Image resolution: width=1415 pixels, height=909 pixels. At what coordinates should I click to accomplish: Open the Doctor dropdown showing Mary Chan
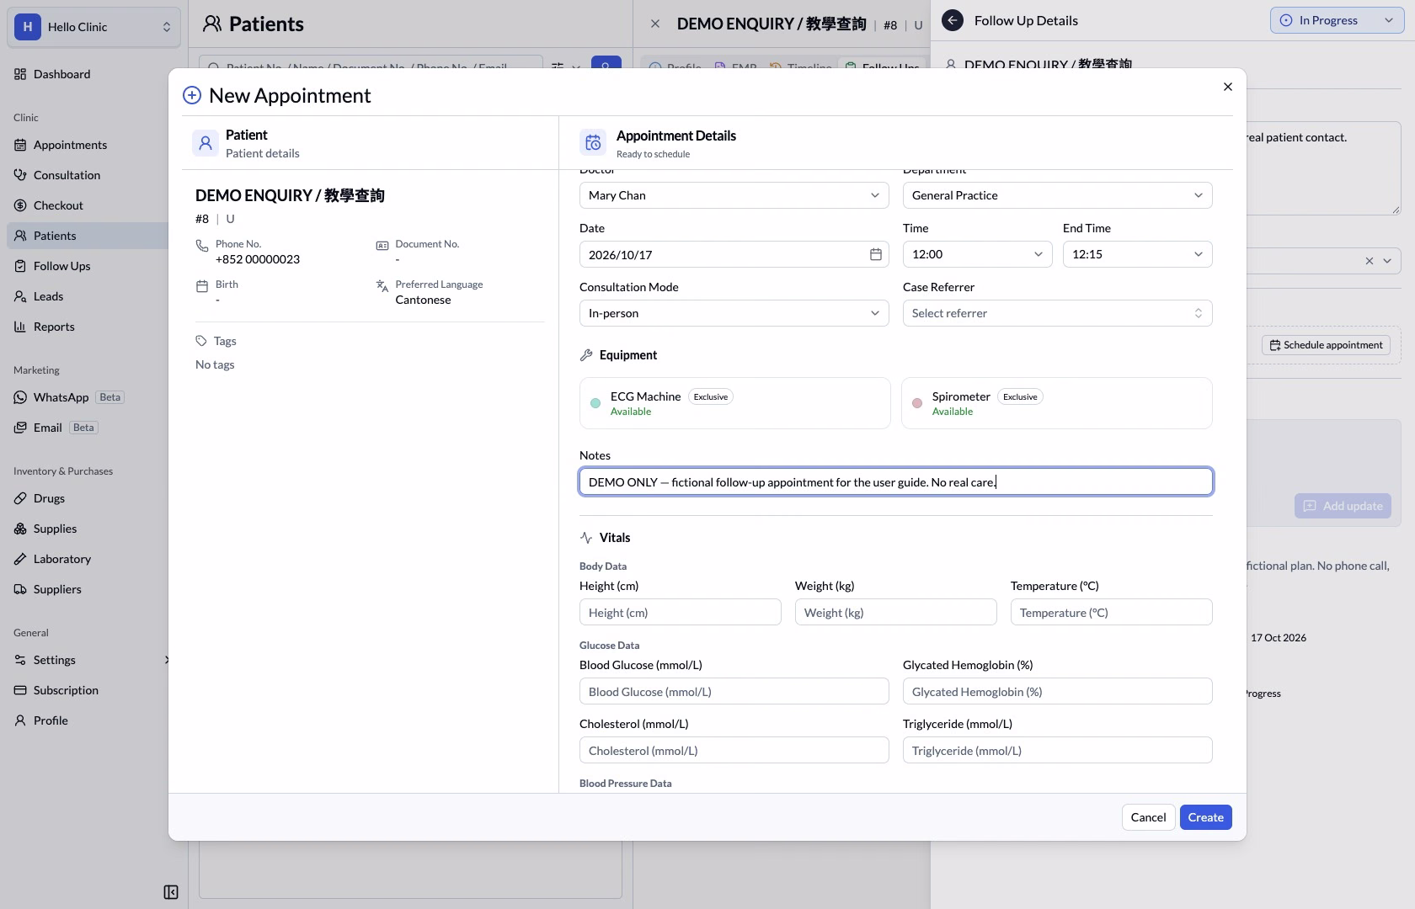(x=734, y=195)
